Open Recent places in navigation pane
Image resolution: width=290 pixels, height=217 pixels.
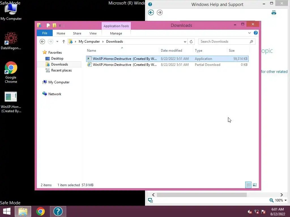(x=61, y=70)
